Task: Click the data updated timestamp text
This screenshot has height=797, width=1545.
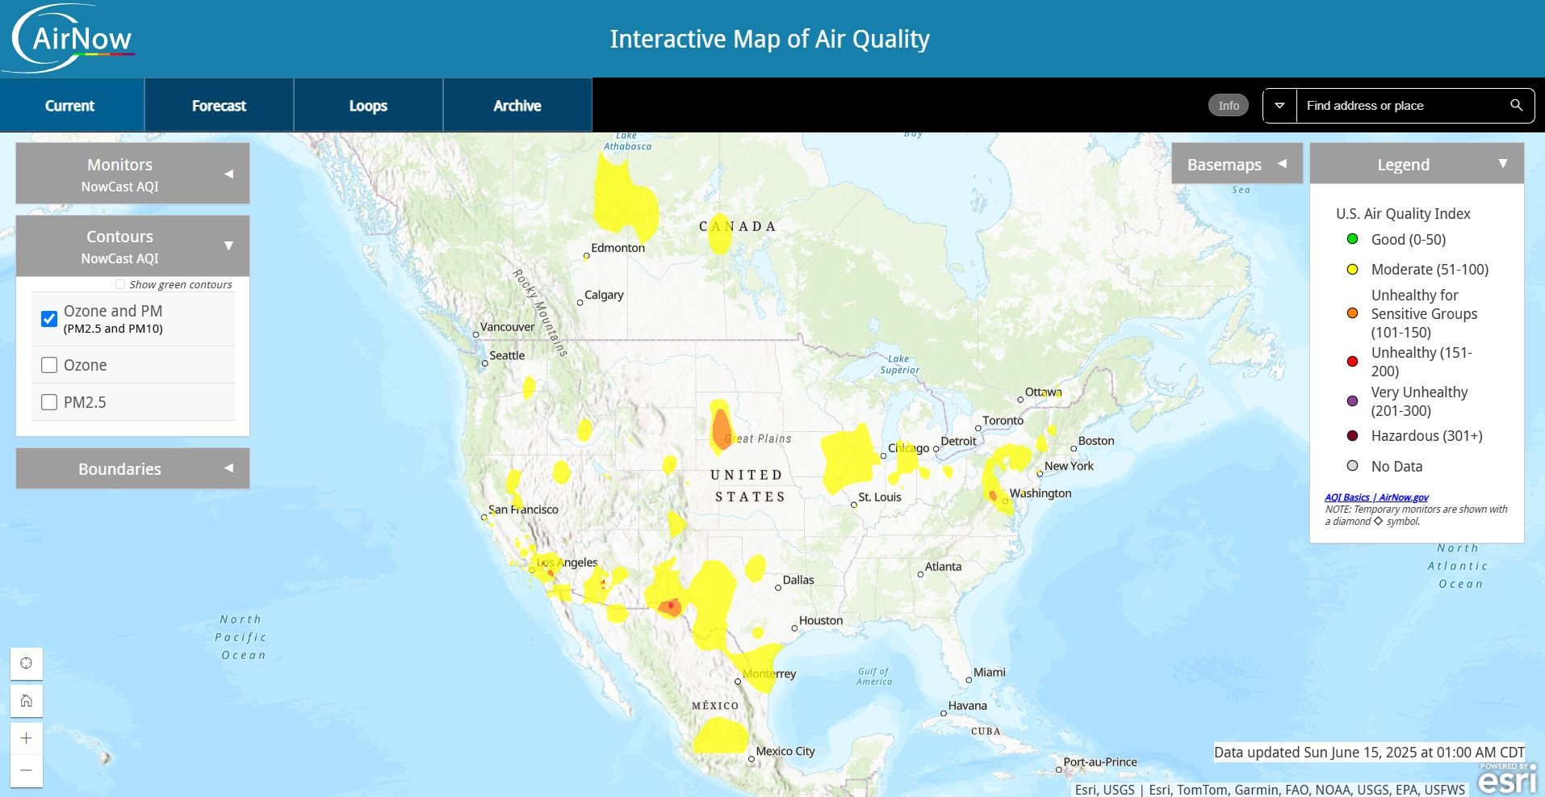Action: (x=1369, y=752)
